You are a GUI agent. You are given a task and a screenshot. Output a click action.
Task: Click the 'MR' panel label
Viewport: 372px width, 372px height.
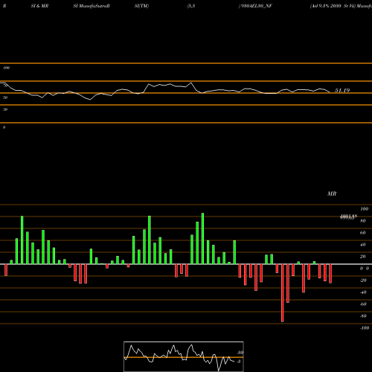[x=332, y=193]
